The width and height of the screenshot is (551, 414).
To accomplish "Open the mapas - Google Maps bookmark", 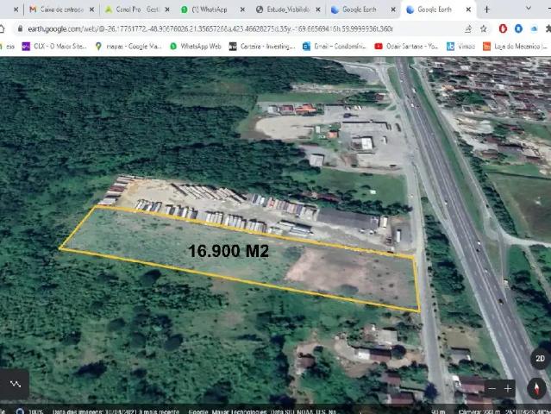I will 128,46.
